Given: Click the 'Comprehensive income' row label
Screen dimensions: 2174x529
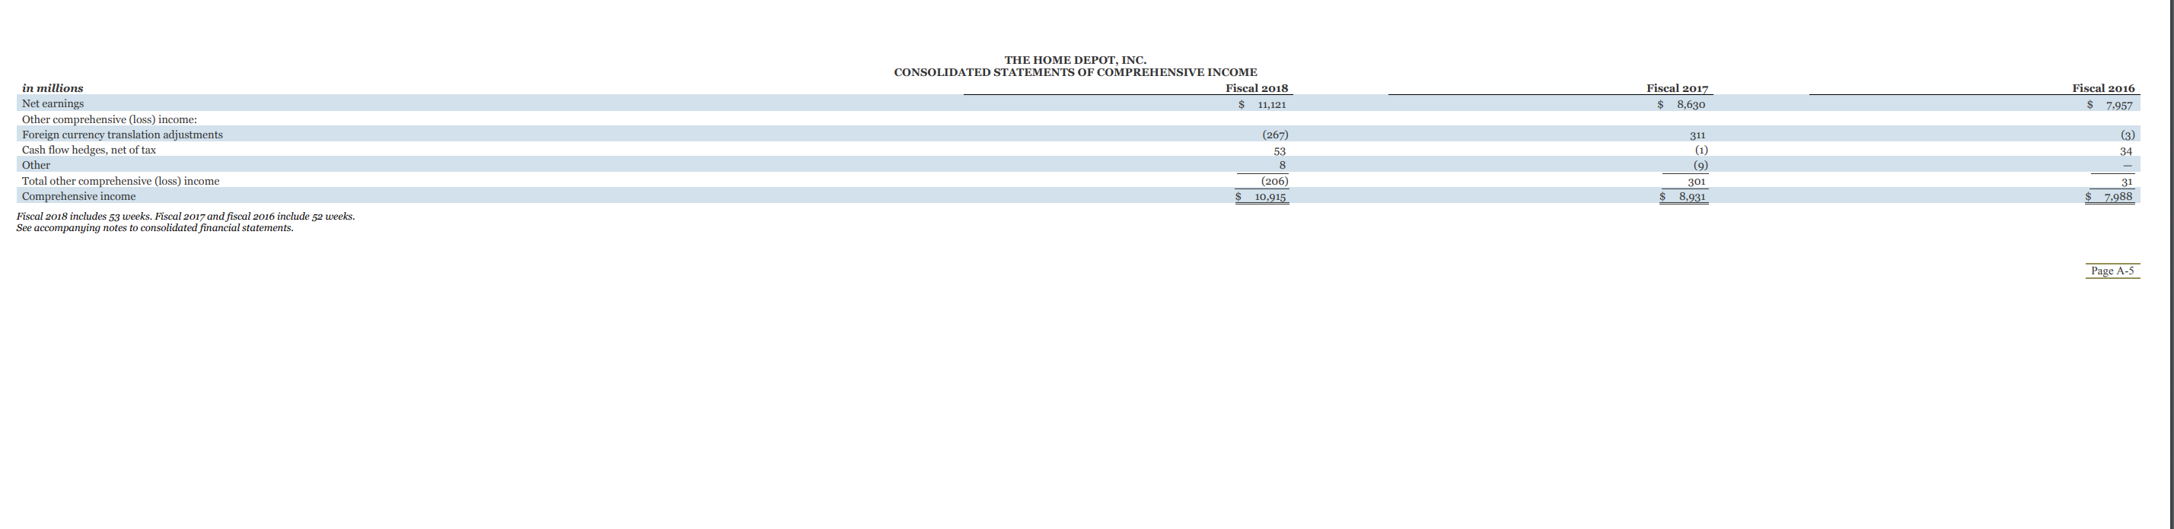Looking at the screenshot, I should tap(78, 196).
